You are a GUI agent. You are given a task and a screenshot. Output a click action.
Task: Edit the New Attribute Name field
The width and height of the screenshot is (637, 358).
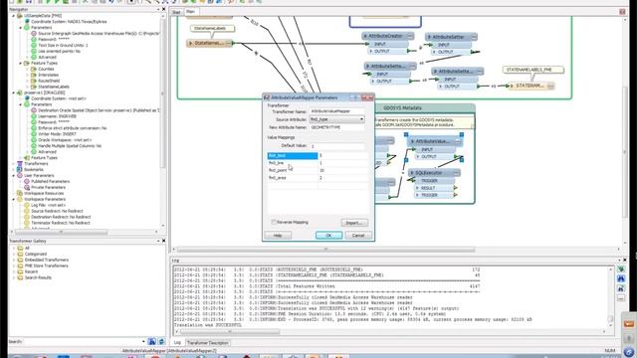point(337,127)
